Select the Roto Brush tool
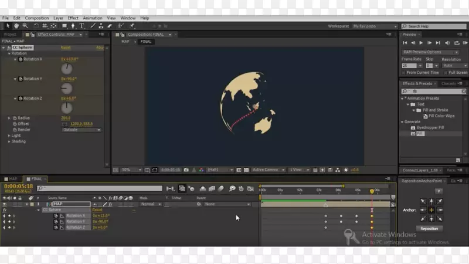Viewport: 469px width, 264px height. pos(121,26)
